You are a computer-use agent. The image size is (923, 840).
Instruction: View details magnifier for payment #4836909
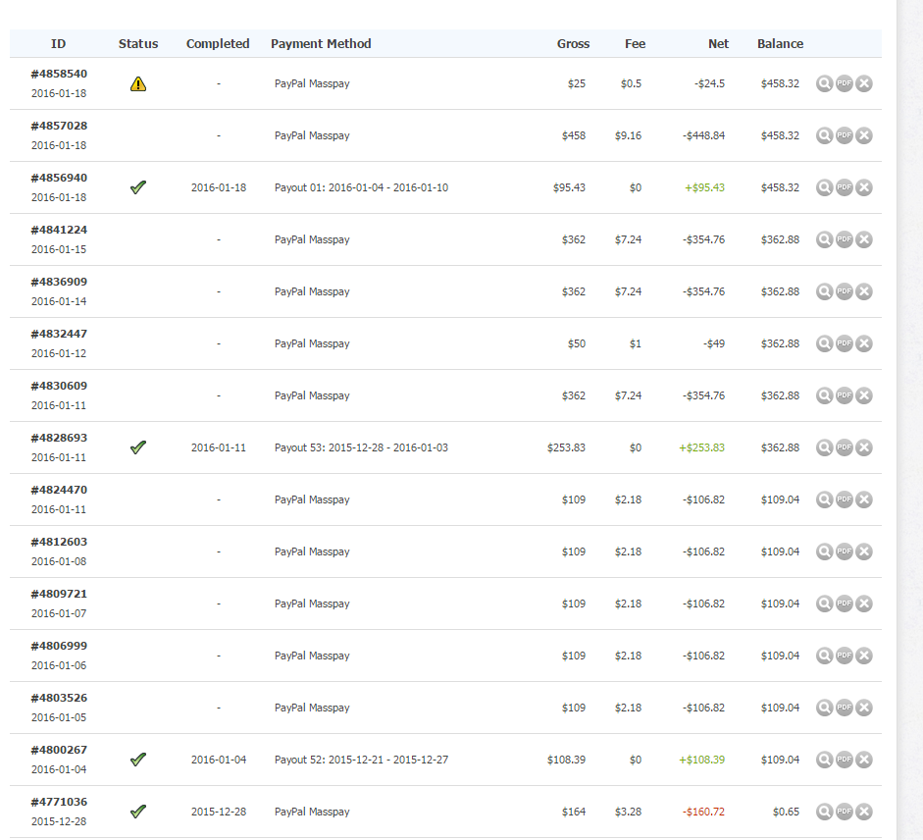pyautogui.click(x=825, y=291)
